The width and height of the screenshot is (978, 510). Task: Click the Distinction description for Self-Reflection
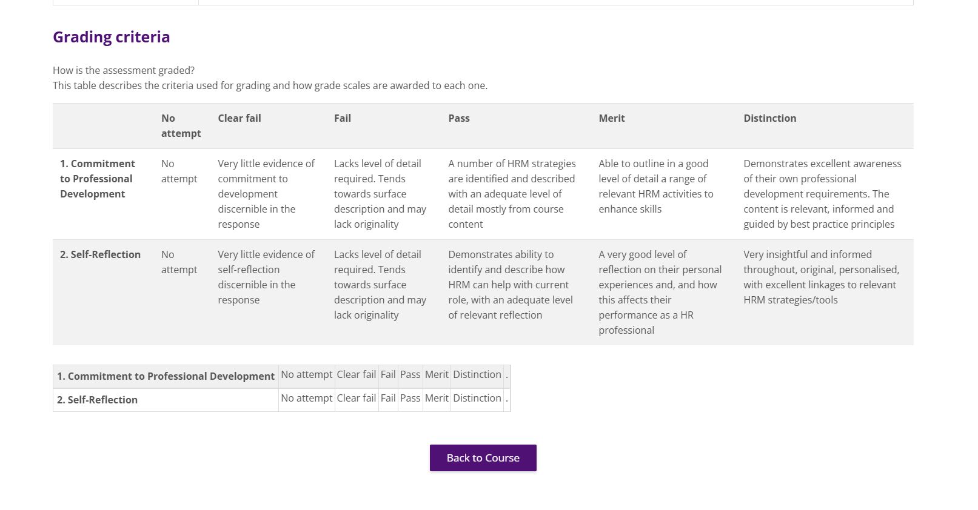(821, 277)
